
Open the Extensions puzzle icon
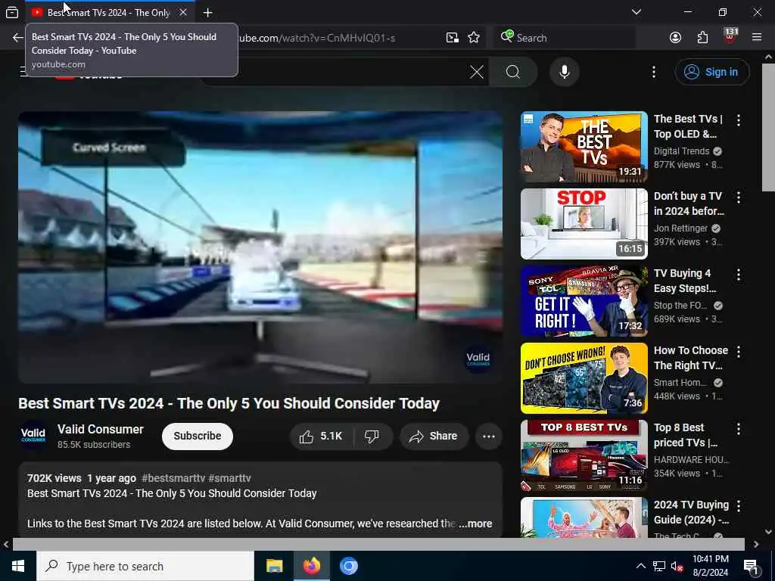[702, 38]
